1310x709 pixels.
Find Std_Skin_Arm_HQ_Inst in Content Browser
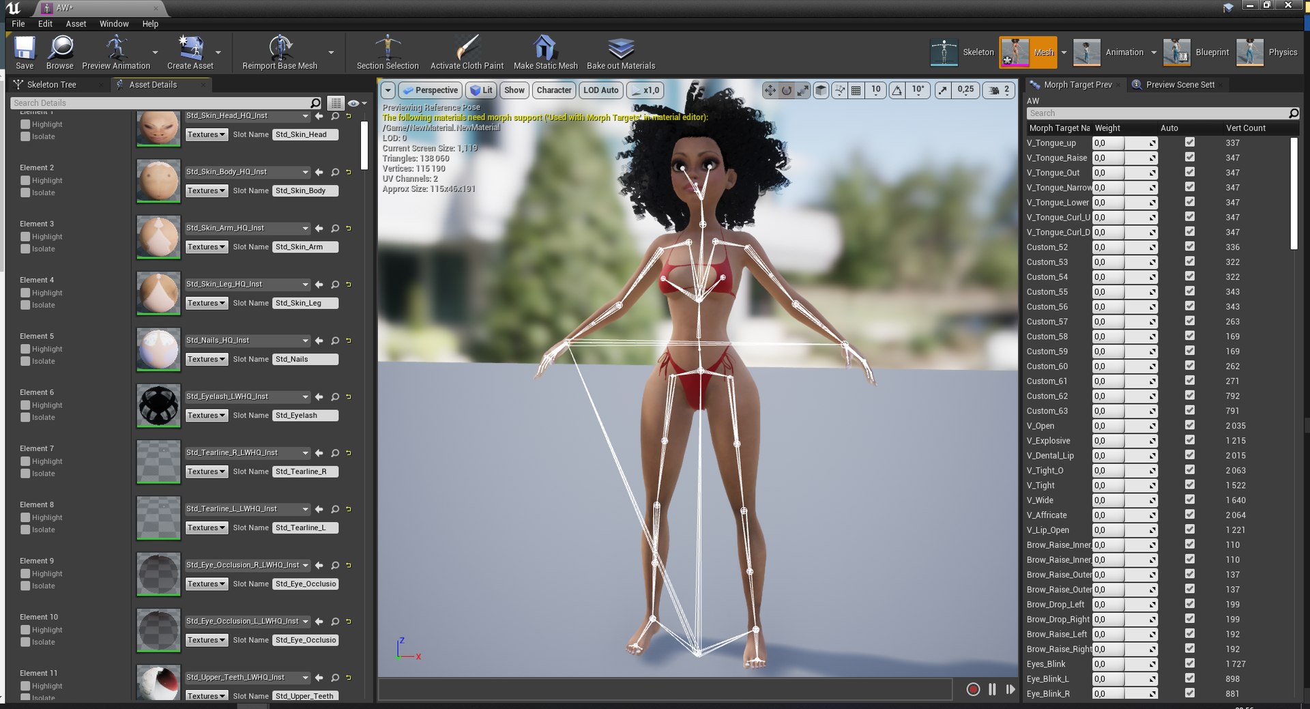(x=335, y=228)
